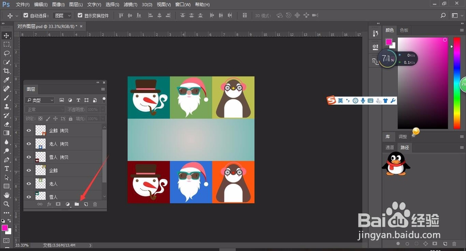This screenshot has width=466, height=251.
Task: Toggle visibility of the 老人 layer
Action: click(29, 183)
